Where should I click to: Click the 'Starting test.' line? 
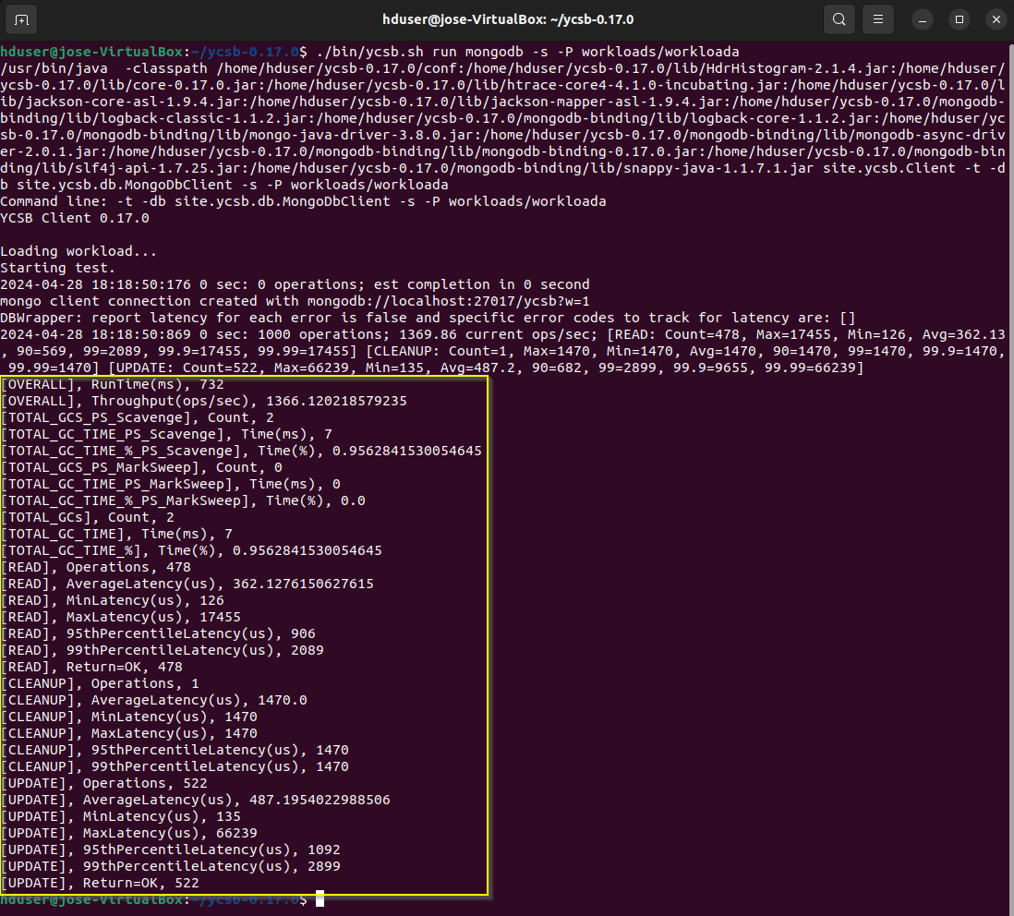tap(58, 268)
